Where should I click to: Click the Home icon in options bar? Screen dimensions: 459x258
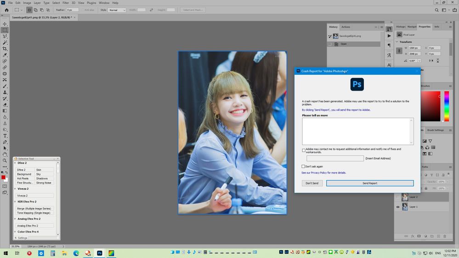6,10
